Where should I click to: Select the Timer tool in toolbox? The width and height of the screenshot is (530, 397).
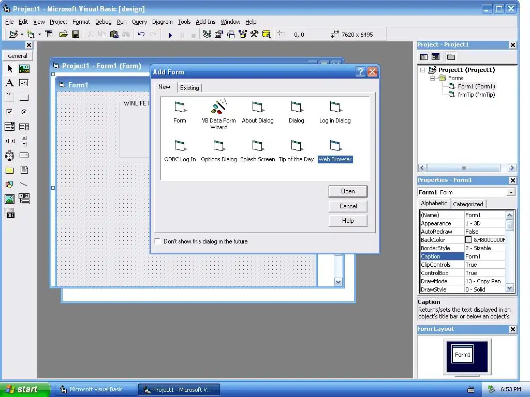tap(10, 155)
